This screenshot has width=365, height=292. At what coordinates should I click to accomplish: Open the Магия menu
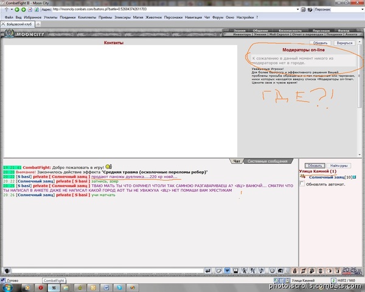[138, 17]
